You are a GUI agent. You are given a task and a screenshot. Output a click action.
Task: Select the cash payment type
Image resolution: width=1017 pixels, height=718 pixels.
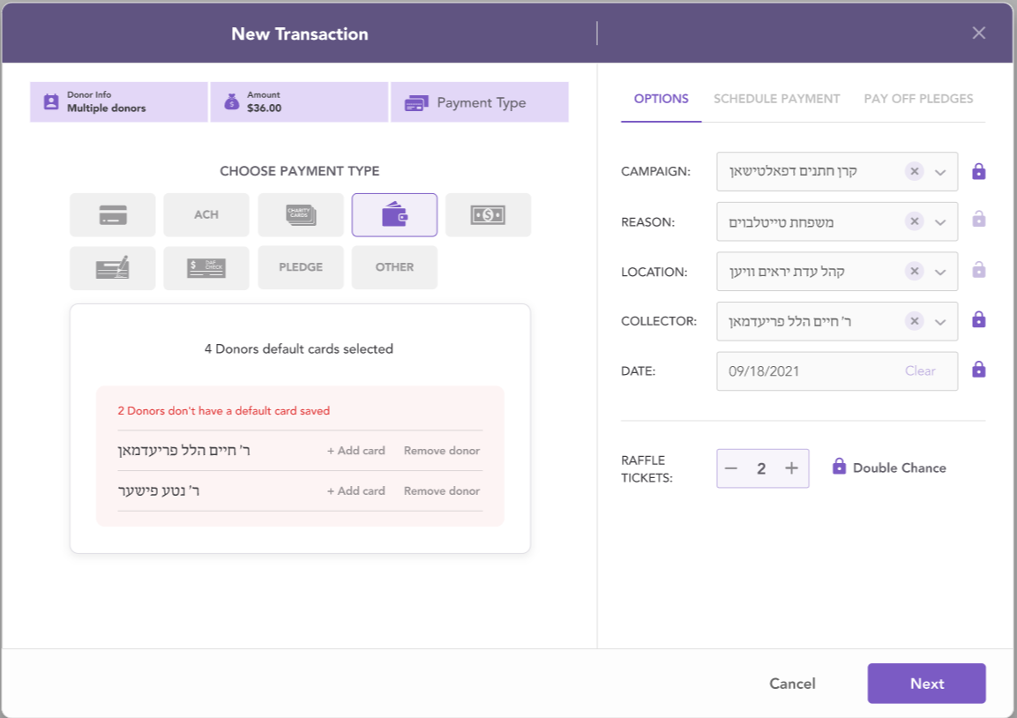tap(488, 214)
